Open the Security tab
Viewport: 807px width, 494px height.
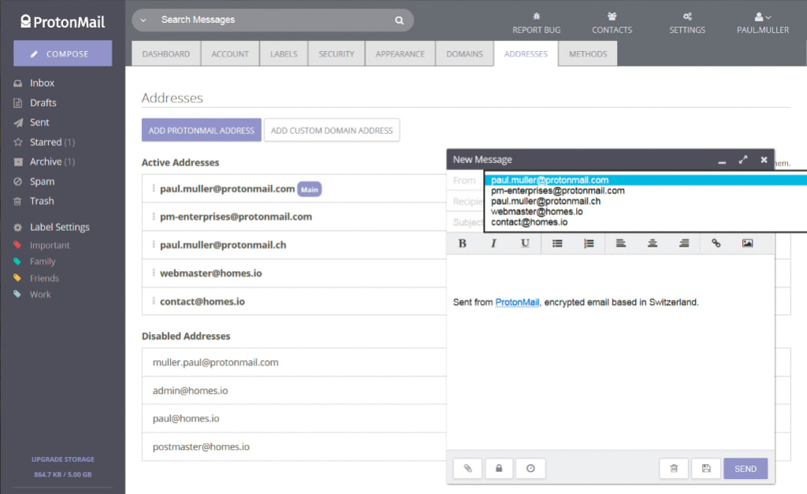pos(336,54)
